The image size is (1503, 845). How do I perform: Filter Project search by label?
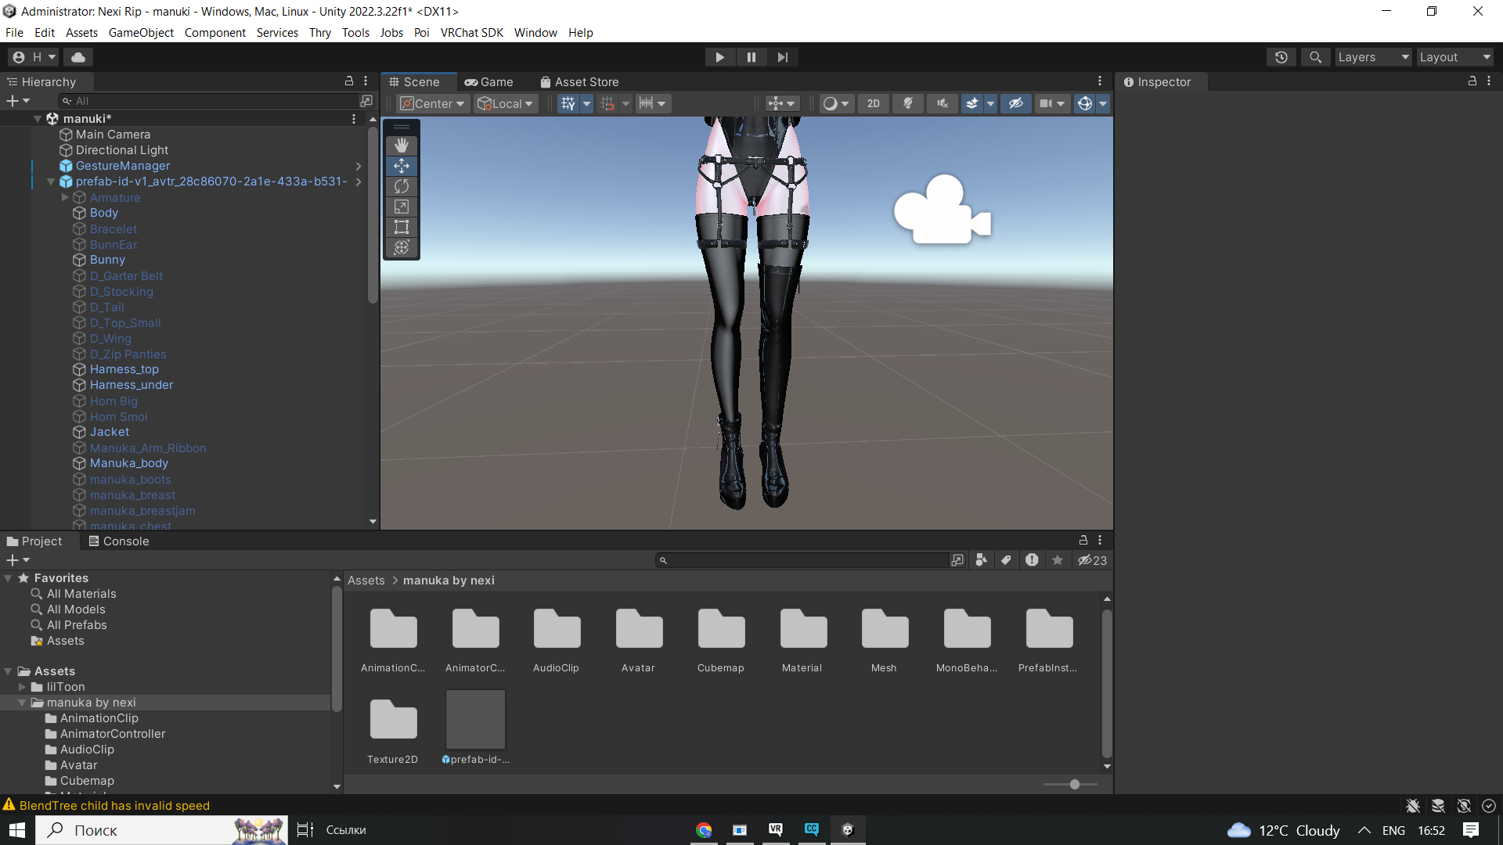(x=1006, y=560)
